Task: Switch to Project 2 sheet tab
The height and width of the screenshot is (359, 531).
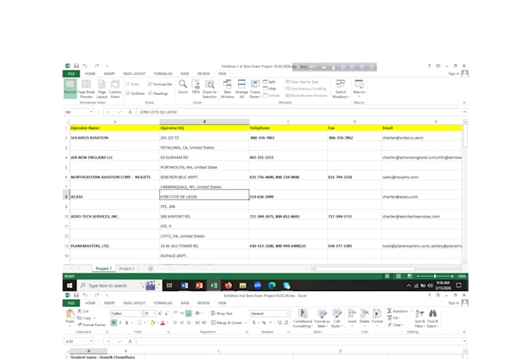Action: (x=127, y=268)
